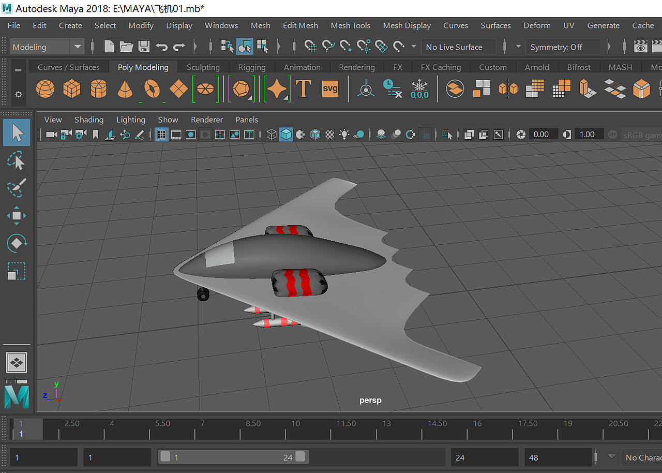This screenshot has height=473, width=662.
Task: Grab the range slider right handle
Action: [x=300, y=456]
